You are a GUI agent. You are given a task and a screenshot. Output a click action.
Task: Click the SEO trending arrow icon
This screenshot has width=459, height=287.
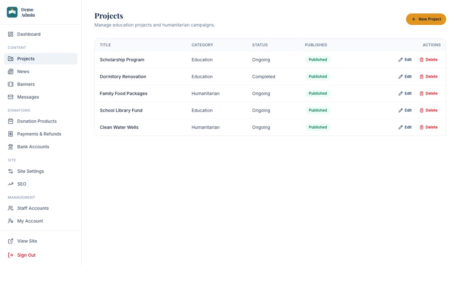11,184
